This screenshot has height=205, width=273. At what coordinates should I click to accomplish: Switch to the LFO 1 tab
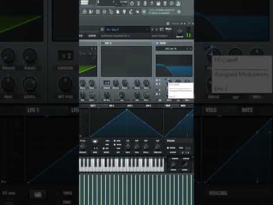point(93,106)
